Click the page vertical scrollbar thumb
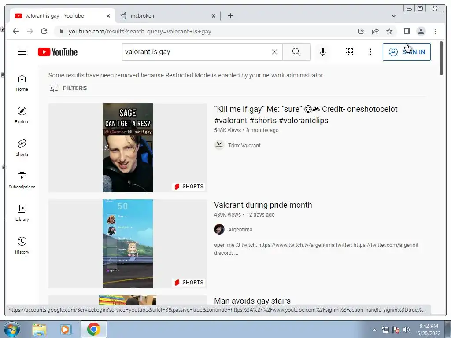The height and width of the screenshot is (338, 451). coord(441,59)
